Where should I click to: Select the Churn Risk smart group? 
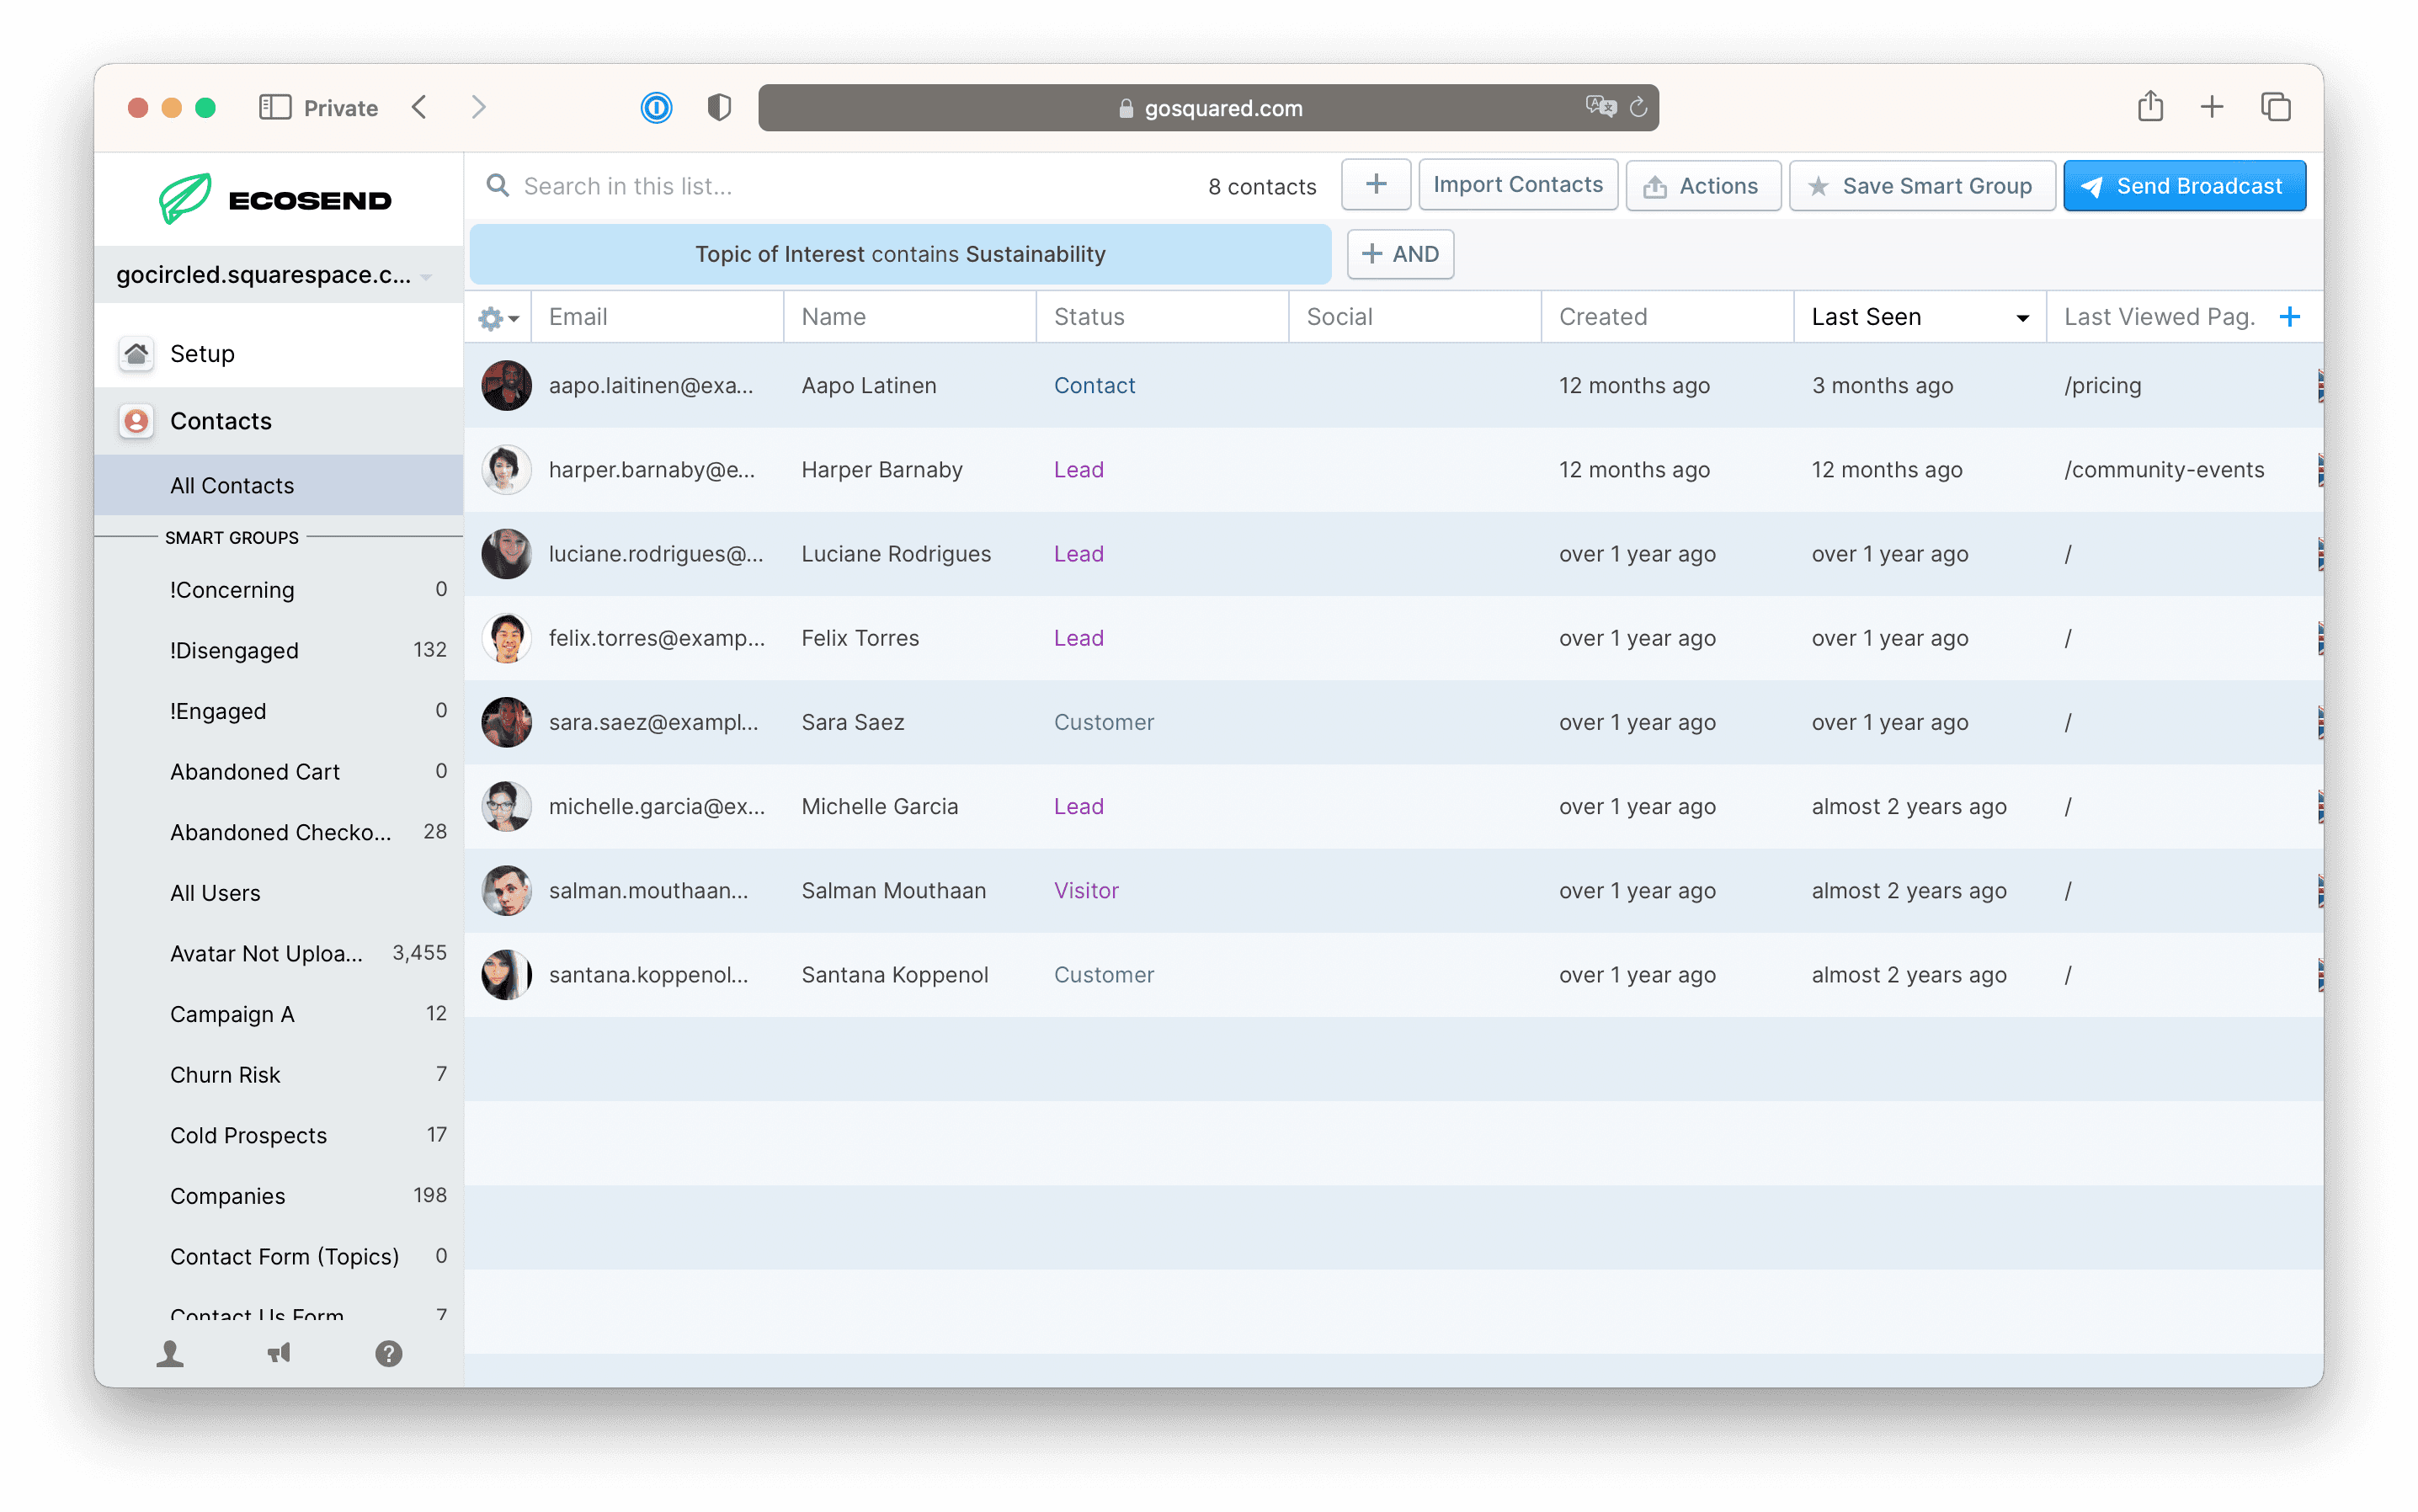click(225, 1074)
